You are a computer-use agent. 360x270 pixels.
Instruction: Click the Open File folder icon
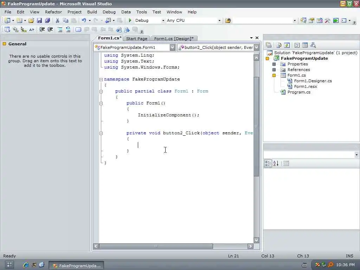tap(31, 20)
